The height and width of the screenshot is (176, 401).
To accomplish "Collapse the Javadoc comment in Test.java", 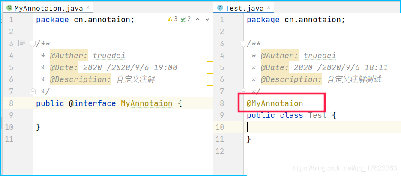I will (243, 44).
